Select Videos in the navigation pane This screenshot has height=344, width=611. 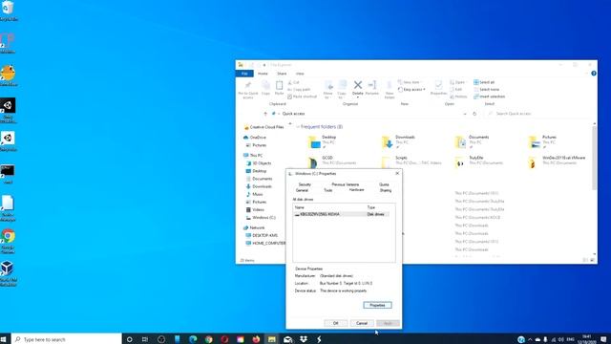point(255,210)
